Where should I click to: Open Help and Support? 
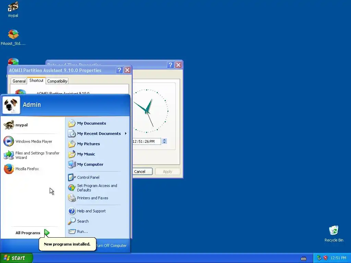97,211
